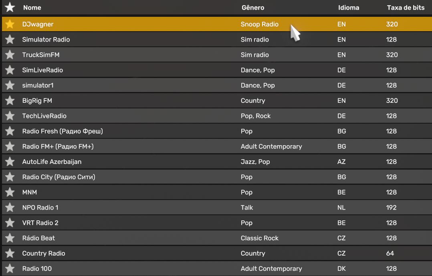This screenshot has width=432, height=276.
Task: Star the TruckSimFM station
Action: (x=10, y=55)
